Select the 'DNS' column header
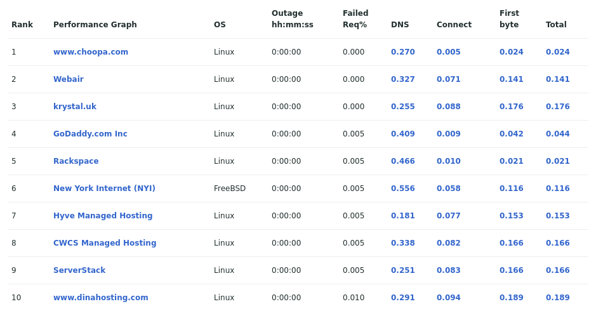 [400, 25]
